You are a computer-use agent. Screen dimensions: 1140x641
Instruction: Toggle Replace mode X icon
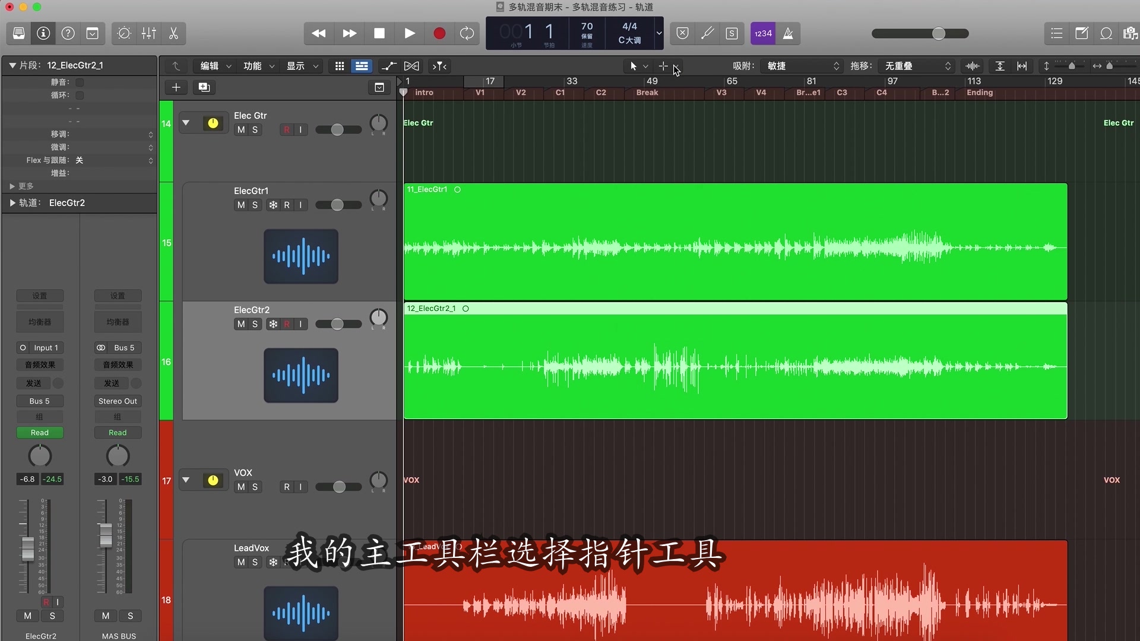coord(683,33)
